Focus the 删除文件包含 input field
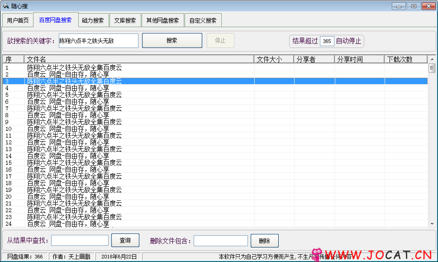This screenshot has height=262, width=438. 221,240
